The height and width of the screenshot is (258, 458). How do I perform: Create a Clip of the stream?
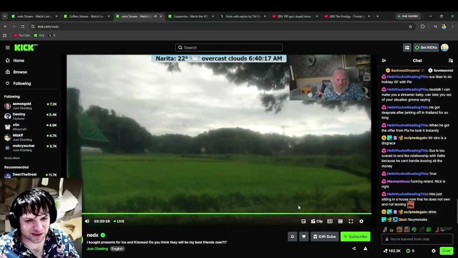(x=317, y=221)
